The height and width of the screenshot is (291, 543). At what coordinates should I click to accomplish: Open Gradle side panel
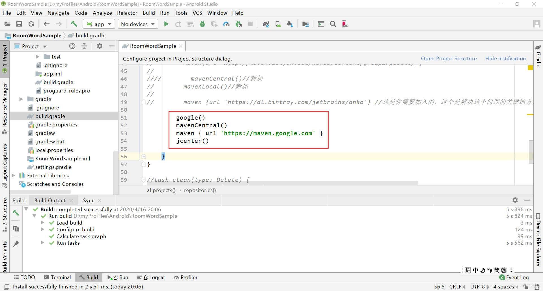coord(538,56)
